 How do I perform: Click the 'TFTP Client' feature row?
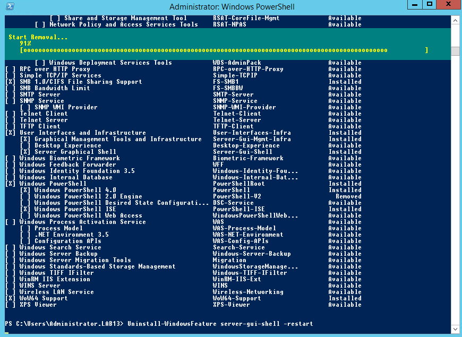click(183, 126)
